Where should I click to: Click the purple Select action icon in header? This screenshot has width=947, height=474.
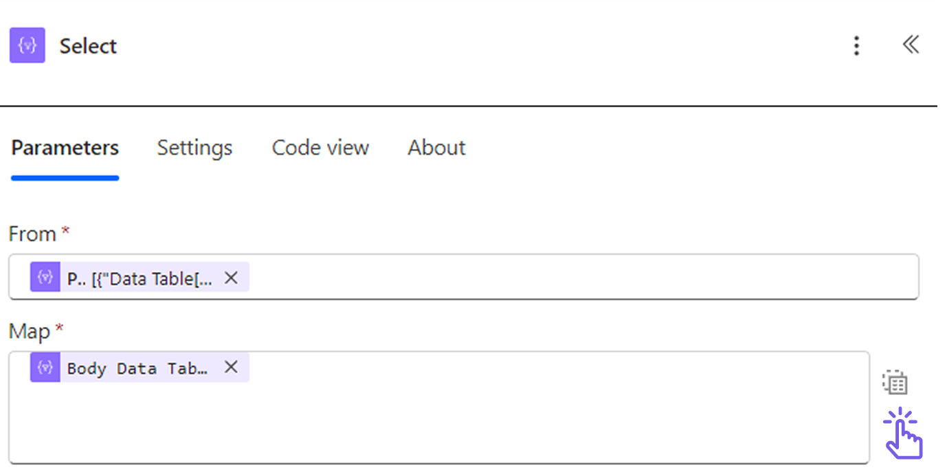click(x=27, y=45)
